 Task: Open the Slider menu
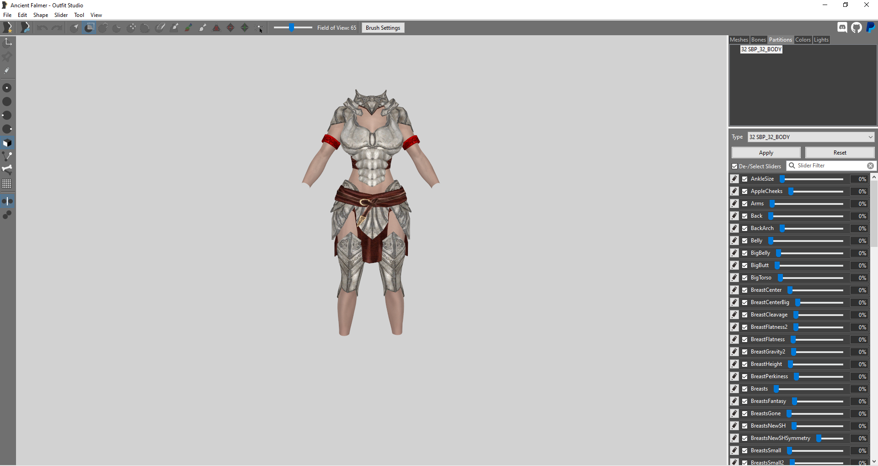61,15
